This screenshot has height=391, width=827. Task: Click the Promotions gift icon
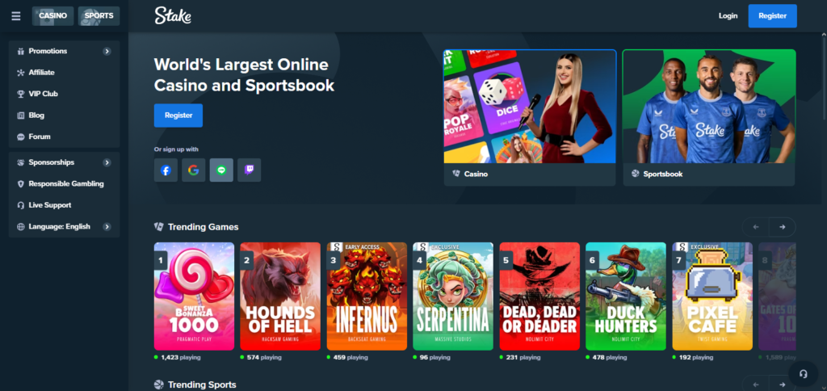tap(20, 51)
